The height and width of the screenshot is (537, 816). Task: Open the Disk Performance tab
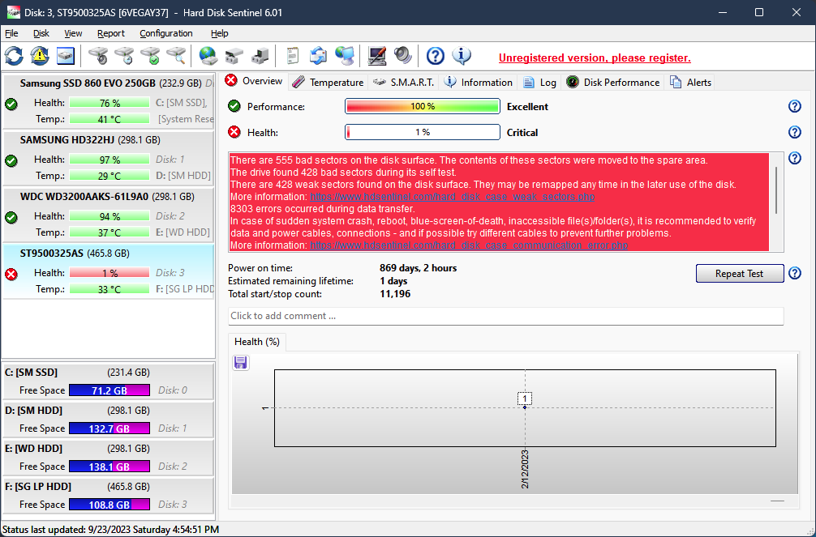613,82
